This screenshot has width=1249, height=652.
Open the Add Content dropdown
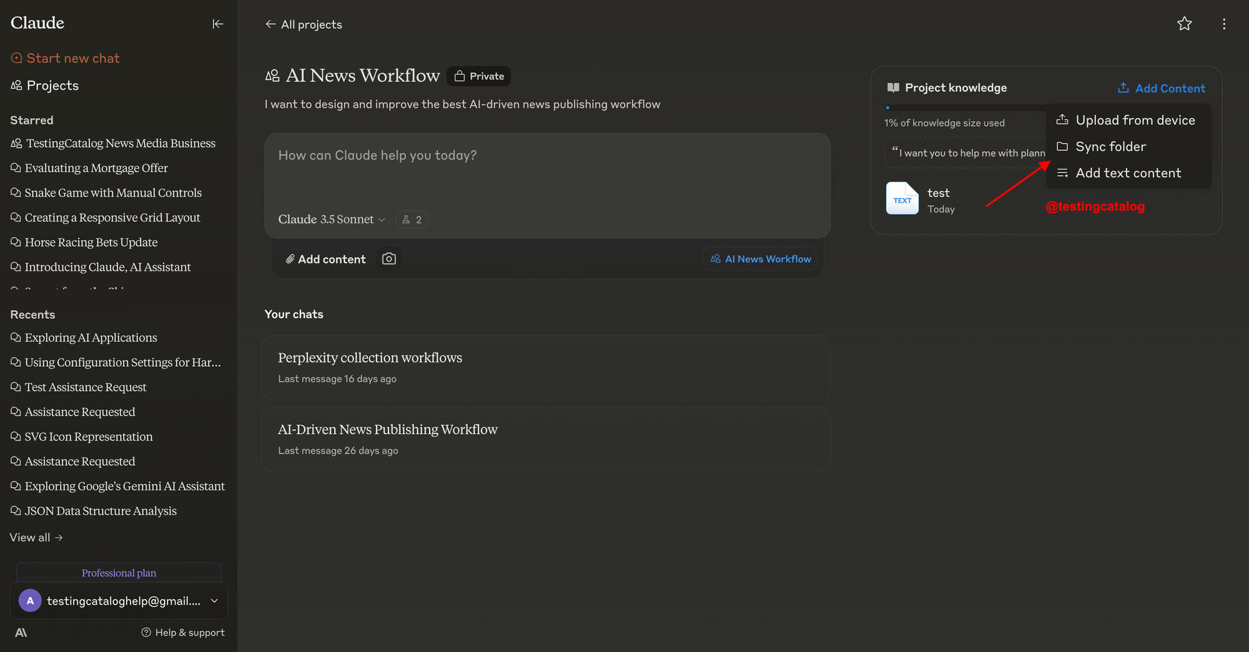pos(1162,88)
